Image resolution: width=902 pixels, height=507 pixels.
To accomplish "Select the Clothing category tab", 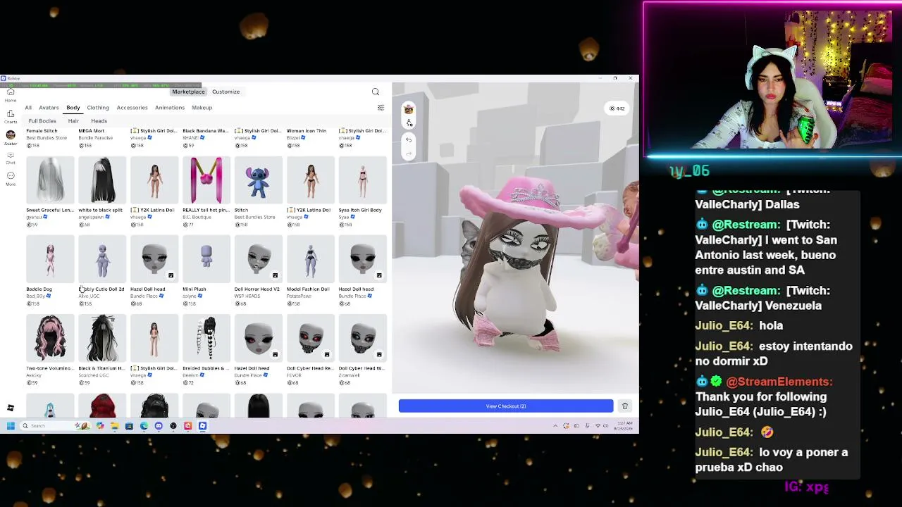I will pos(98,108).
